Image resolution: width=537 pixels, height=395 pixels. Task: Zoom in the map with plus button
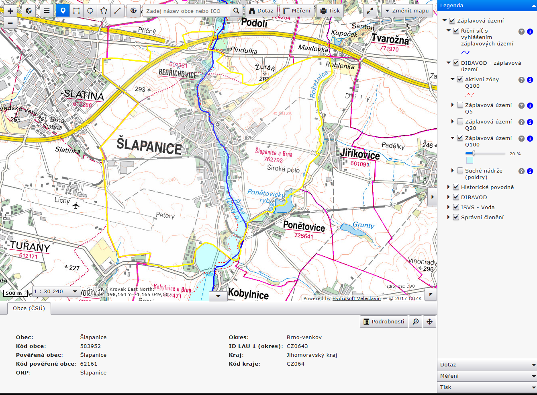pos(10,11)
